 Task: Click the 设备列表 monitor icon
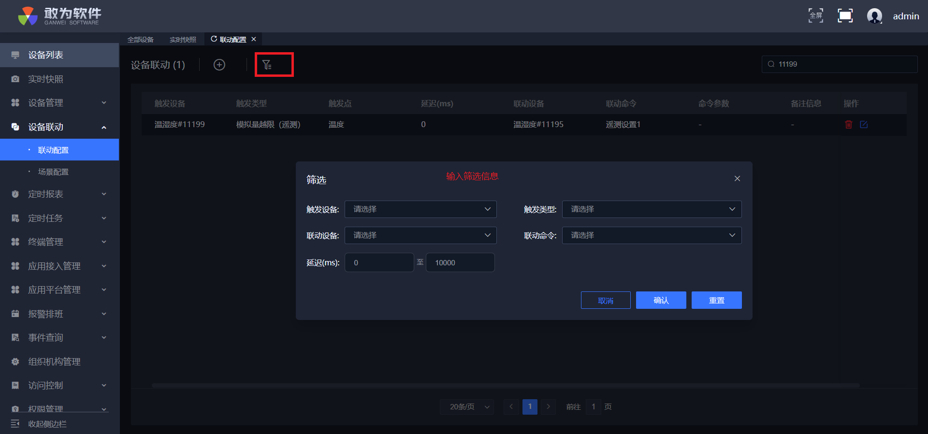pos(15,55)
